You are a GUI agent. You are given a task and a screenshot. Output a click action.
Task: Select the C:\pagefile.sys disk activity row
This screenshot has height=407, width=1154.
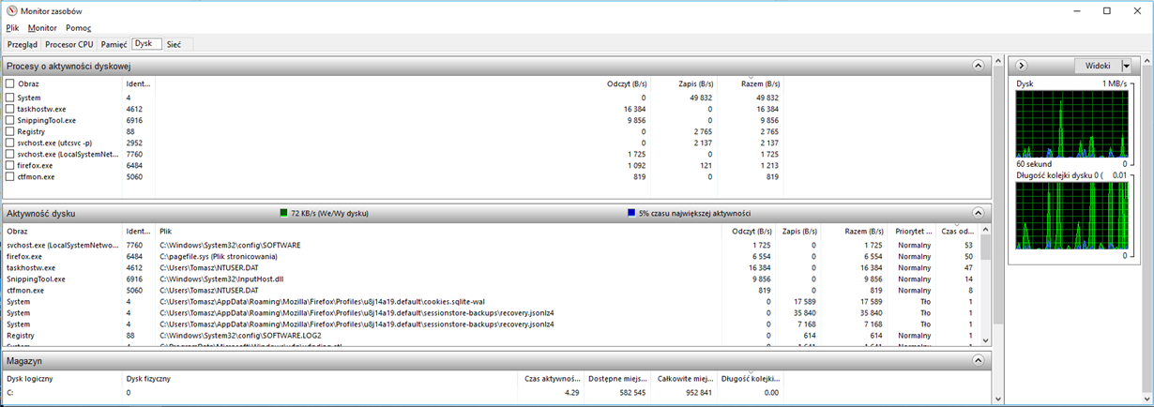[x=491, y=256]
